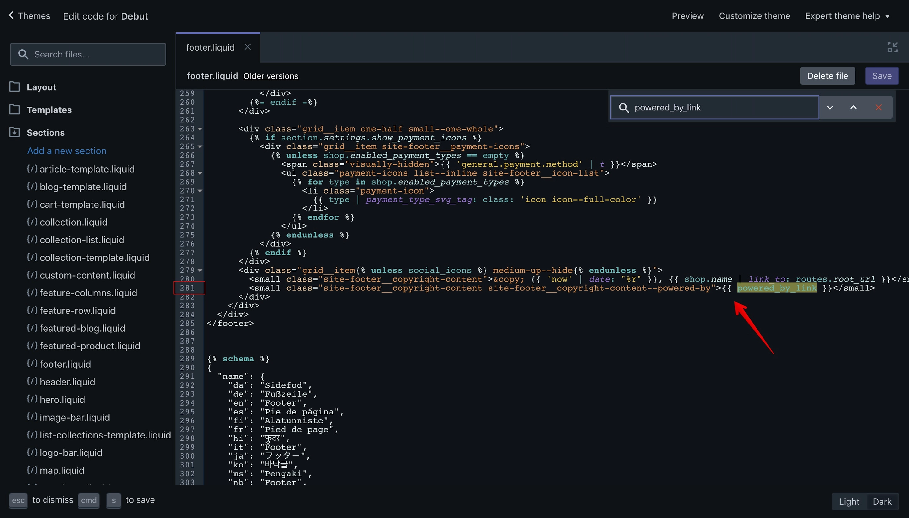Image resolution: width=909 pixels, height=518 pixels.
Task: Expand Expert theme help dropdown
Action: pyautogui.click(x=847, y=16)
